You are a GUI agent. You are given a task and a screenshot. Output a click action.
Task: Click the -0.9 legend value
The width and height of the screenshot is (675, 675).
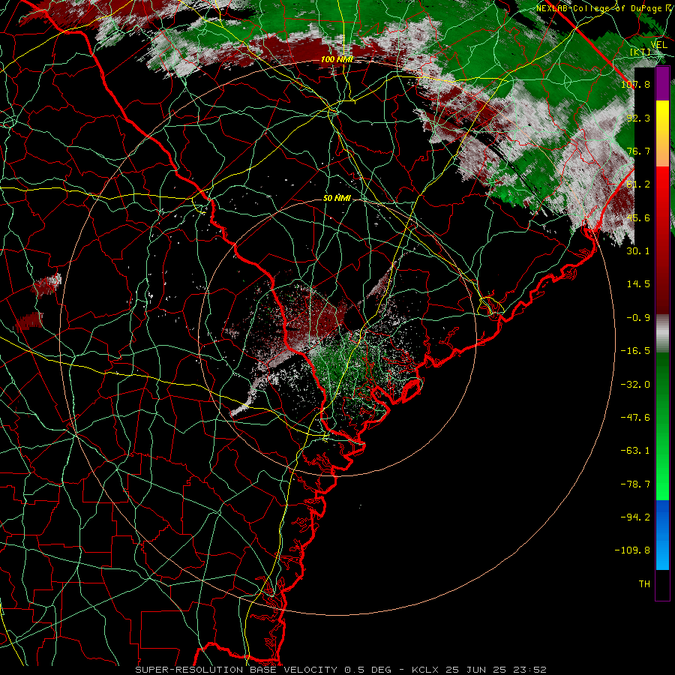[638, 318]
